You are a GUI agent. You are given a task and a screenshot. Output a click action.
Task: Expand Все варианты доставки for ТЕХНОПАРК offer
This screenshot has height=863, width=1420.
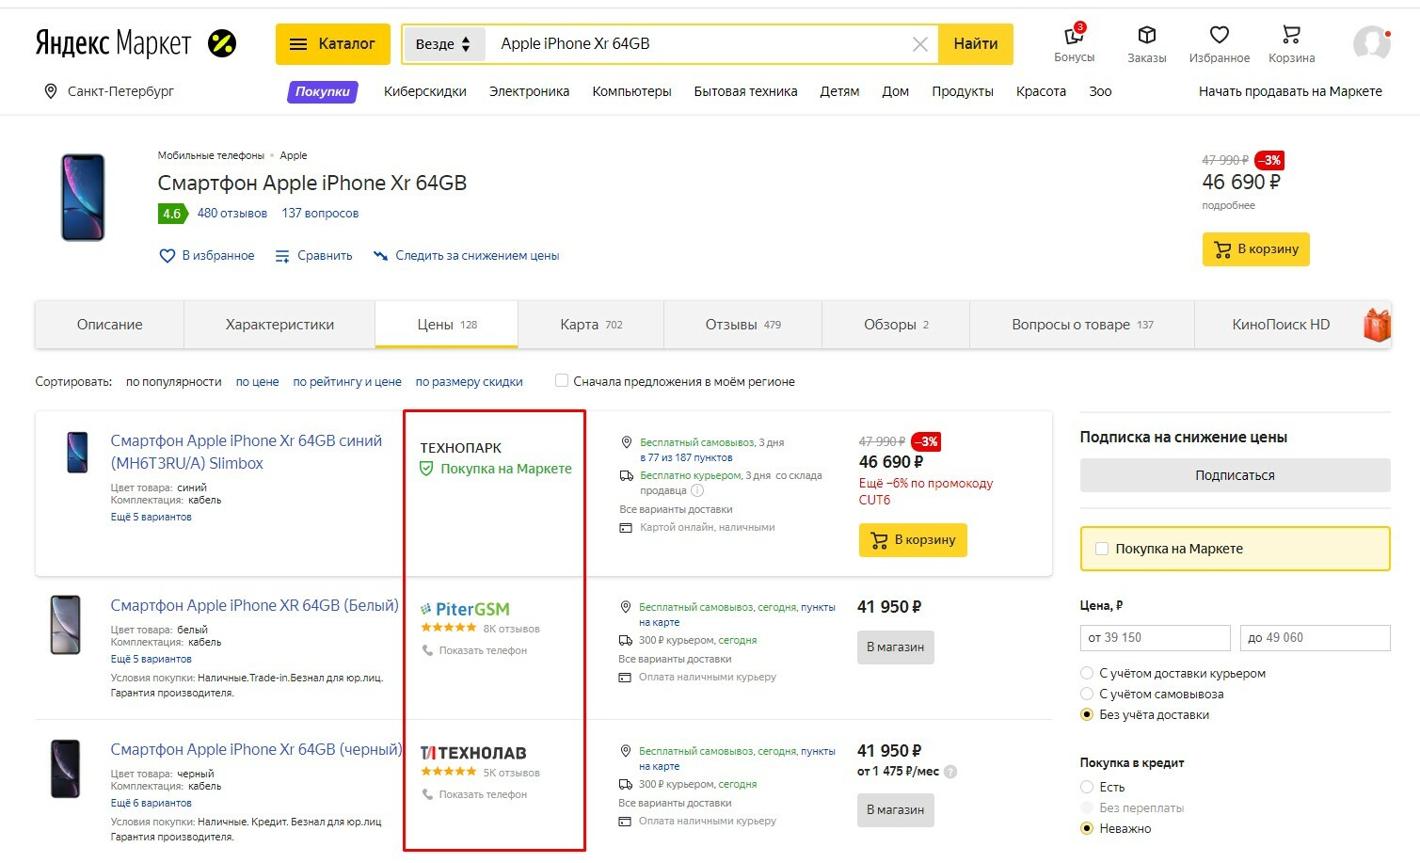(x=676, y=509)
